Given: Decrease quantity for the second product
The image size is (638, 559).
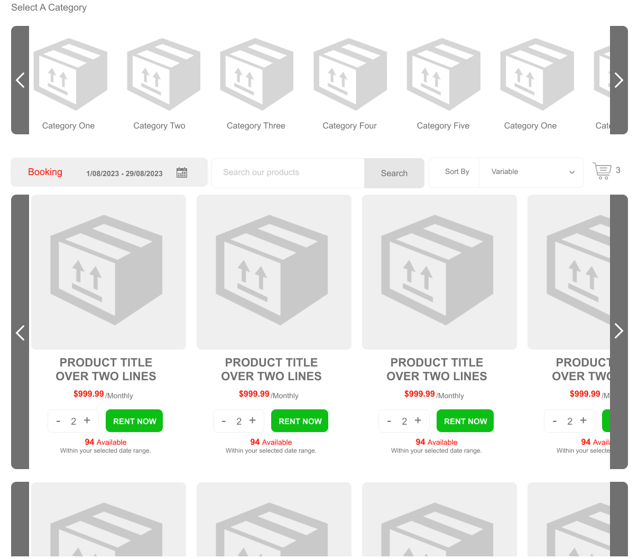Looking at the screenshot, I should (224, 421).
